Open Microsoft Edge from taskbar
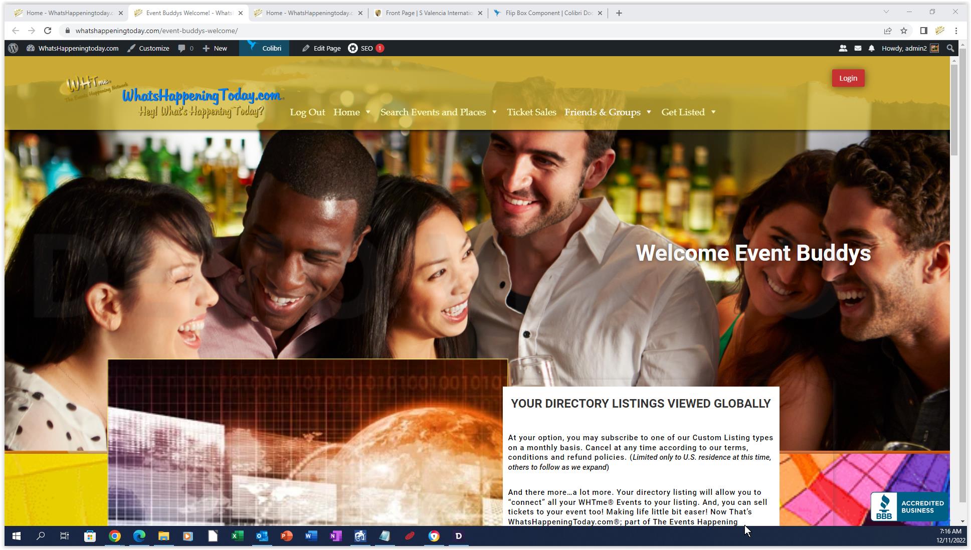Image resolution: width=971 pixels, height=550 pixels. (x=139, y=536)
